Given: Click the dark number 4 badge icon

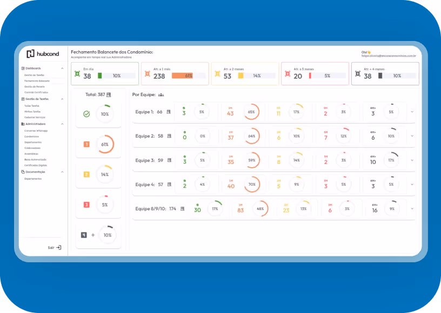Looking at the screenshot, I should tap(84, 235).
